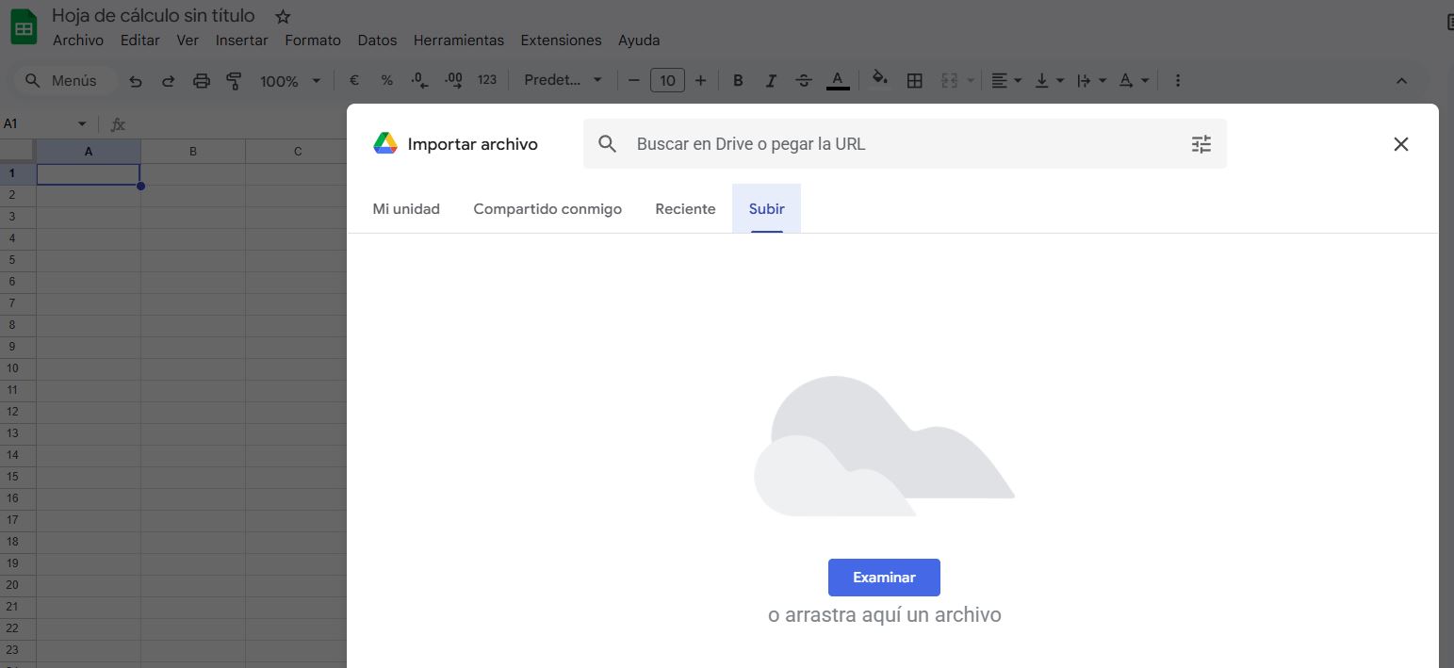
Task: Click the magnifier icon in import dialog
Action: 608,144
